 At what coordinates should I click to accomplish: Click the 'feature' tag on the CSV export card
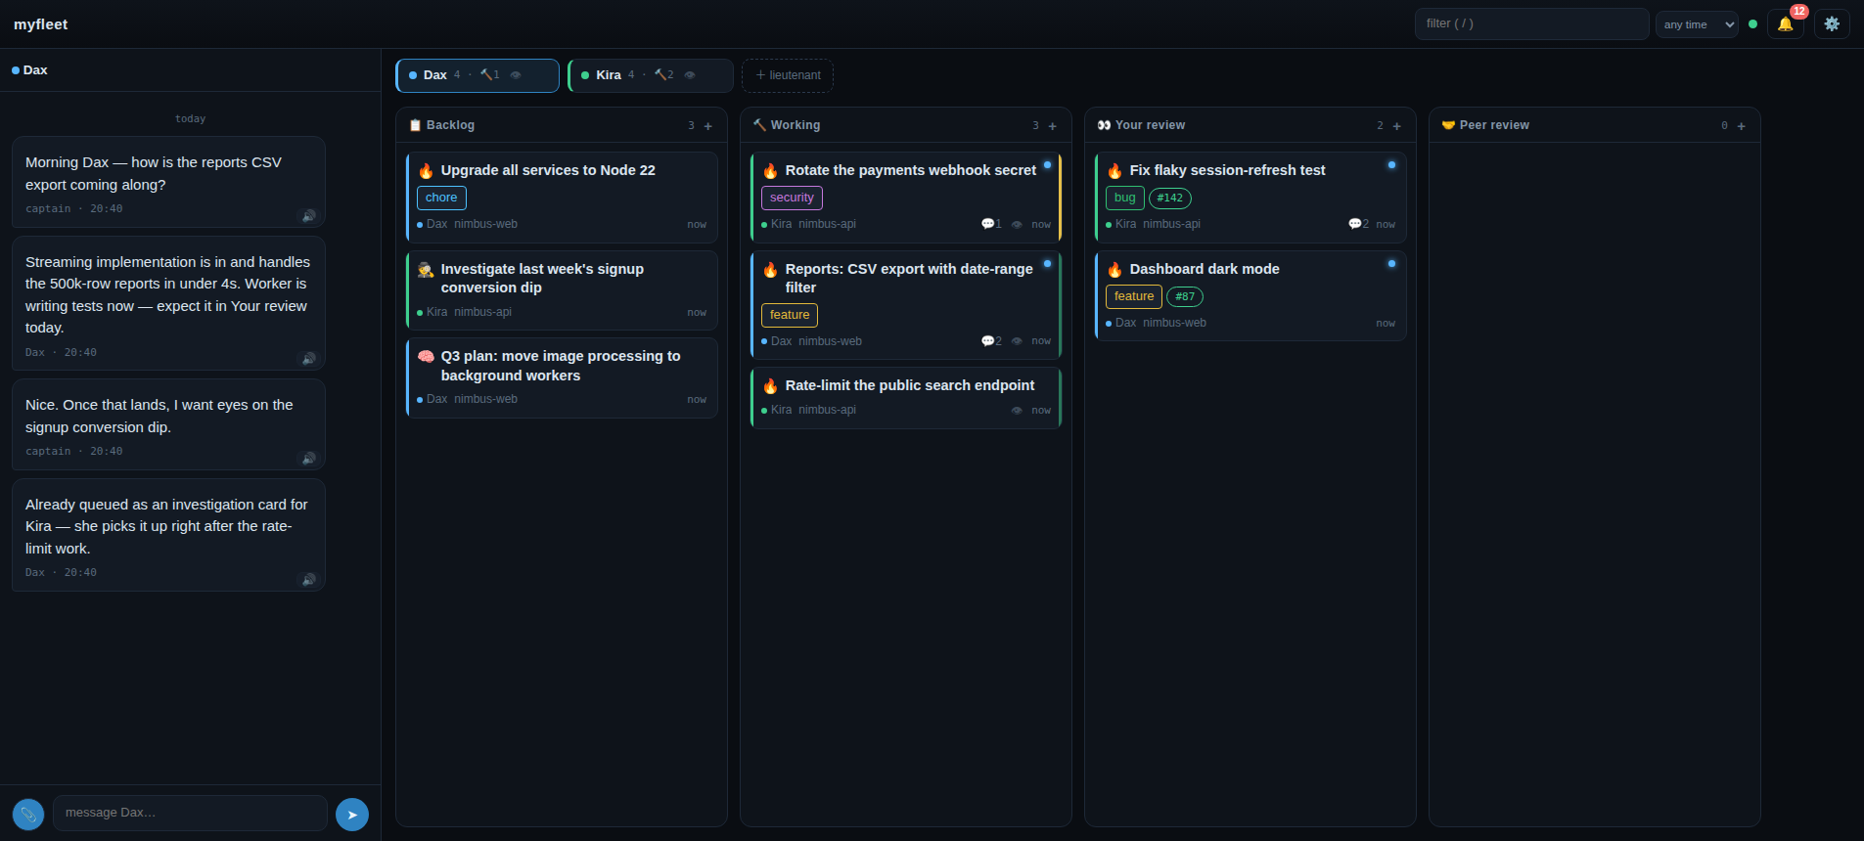(790, 315)
